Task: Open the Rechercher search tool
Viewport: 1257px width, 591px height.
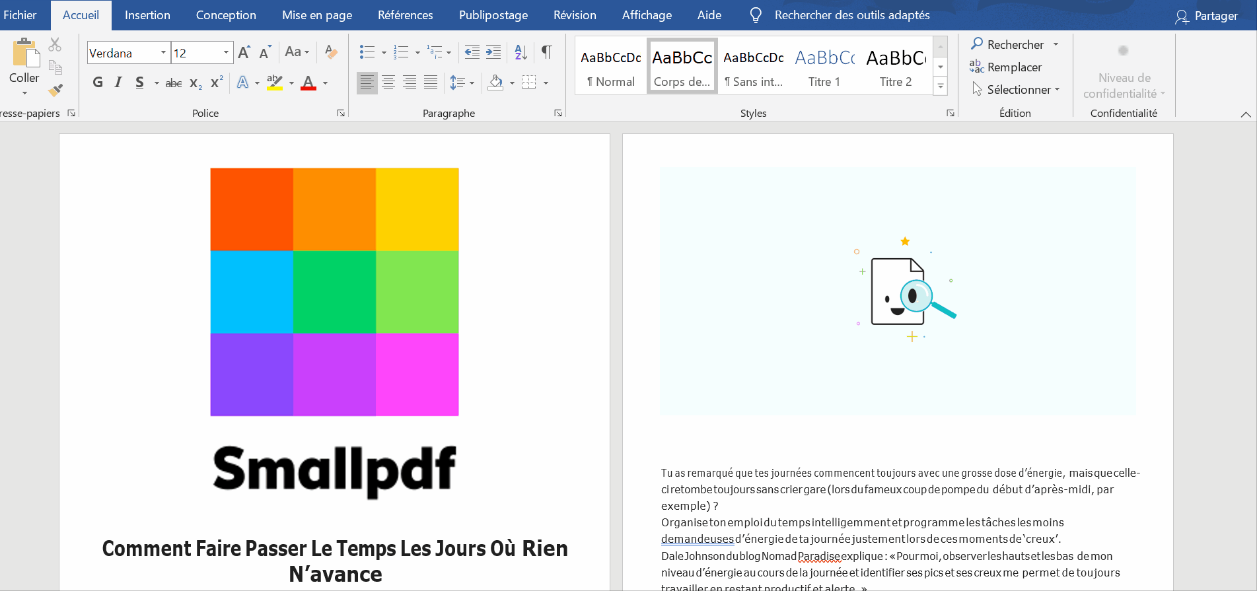Action: coord(1007,44)
